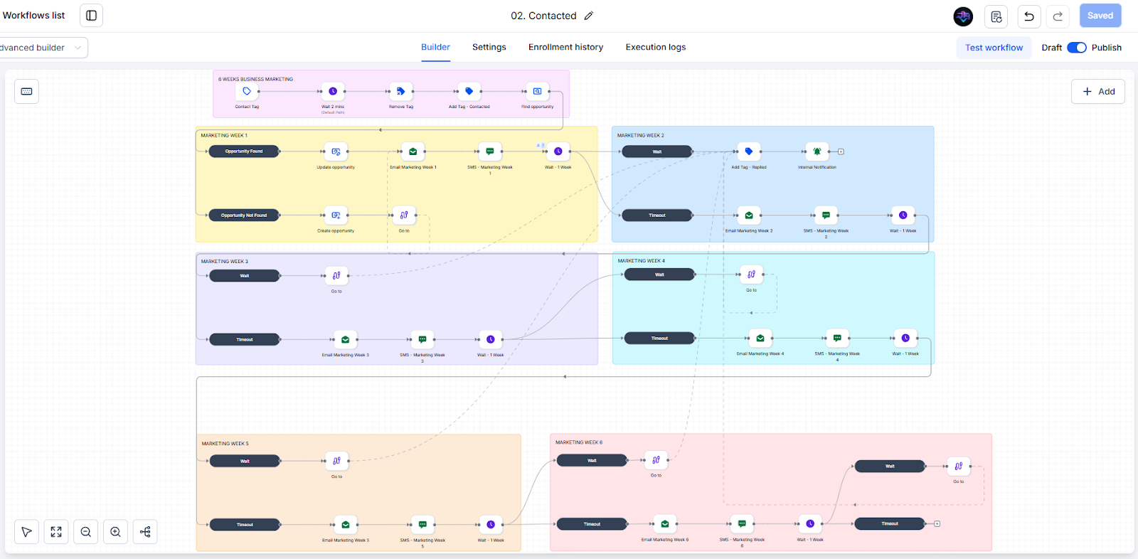Zoom in on the canvas
Viewport: 1138px width, 559px height.
click(115, 532)
